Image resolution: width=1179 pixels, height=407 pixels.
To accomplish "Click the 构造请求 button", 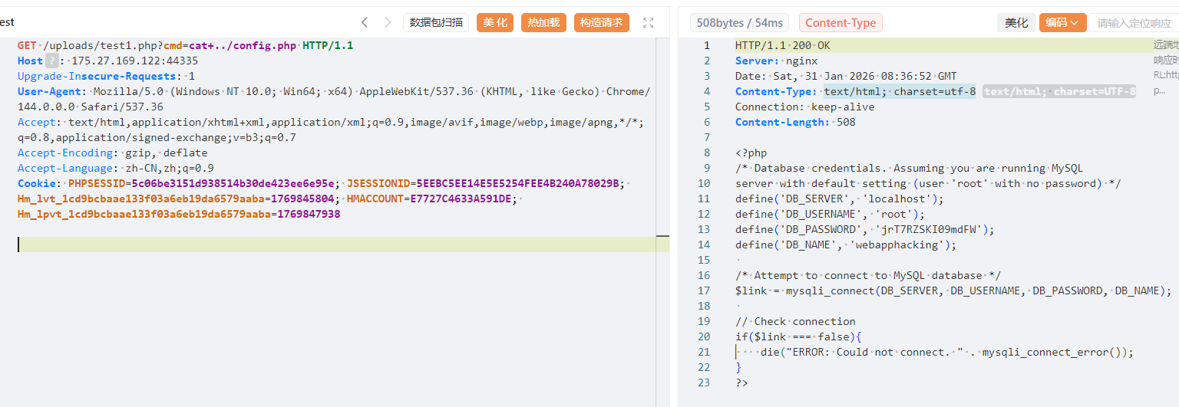I will pos(602,23).
